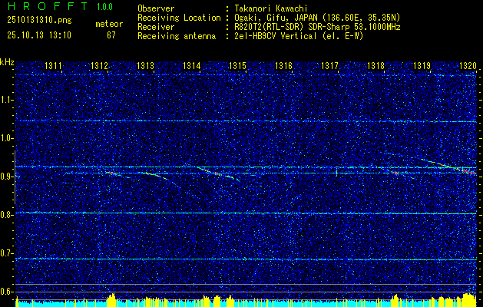This screenshot has width=483, height=307.
Task: Click the 1314 time marker
Action: pos(192,65)
